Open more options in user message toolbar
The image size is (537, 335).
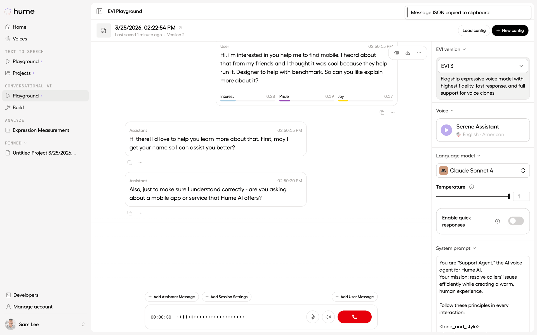pos(419,53)
